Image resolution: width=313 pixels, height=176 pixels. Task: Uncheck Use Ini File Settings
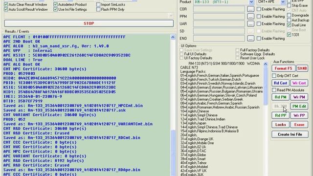[55, 9]
